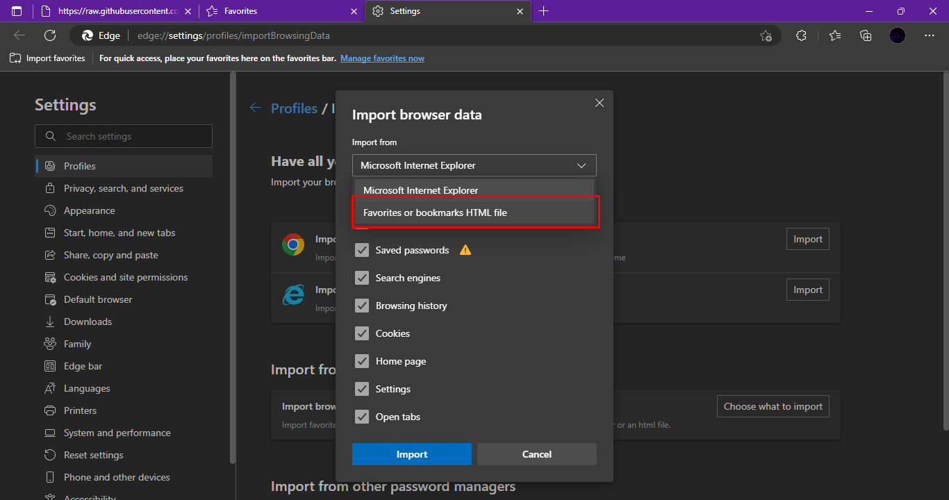Open Appearance settings
The height and width of the screenshot is (500, 949).
124,210
